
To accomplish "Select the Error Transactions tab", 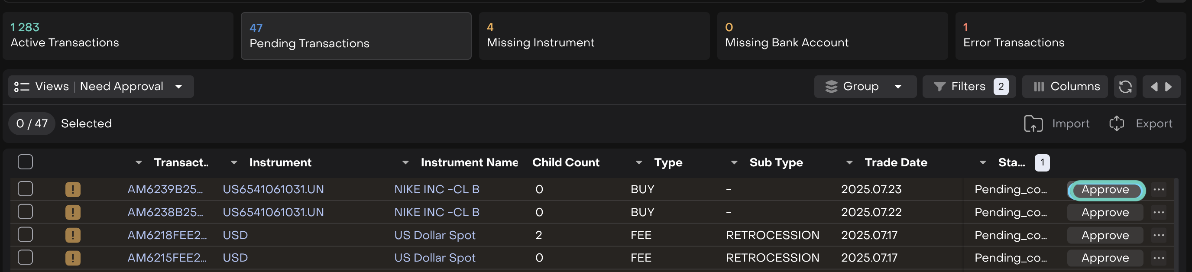I will pyautogui.click(x=1070, y=36).
